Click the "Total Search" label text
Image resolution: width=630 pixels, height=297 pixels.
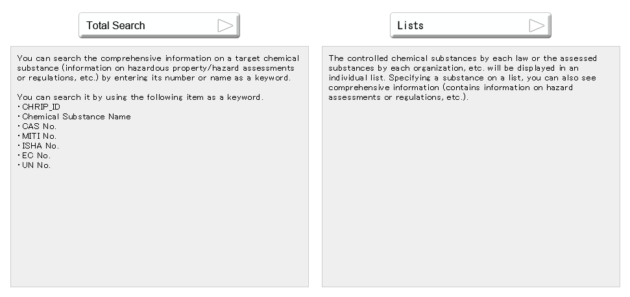click(115, 25)
